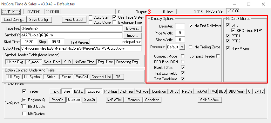Image resolution: width=271 pixels, height=123 pixels.
Task: Click the Stop time field
Action: 56,42
